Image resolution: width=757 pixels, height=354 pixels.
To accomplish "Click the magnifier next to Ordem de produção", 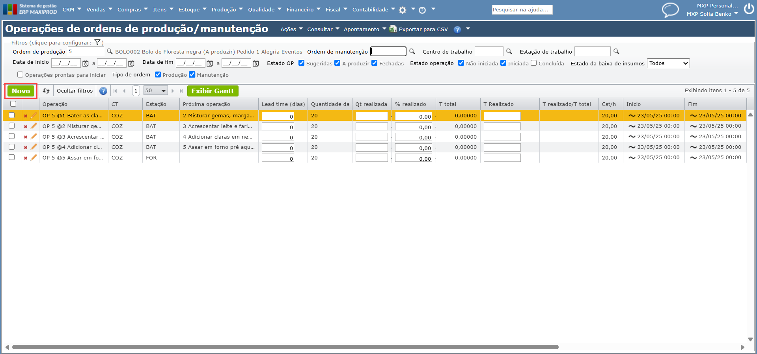I will [x=110, y=52].
